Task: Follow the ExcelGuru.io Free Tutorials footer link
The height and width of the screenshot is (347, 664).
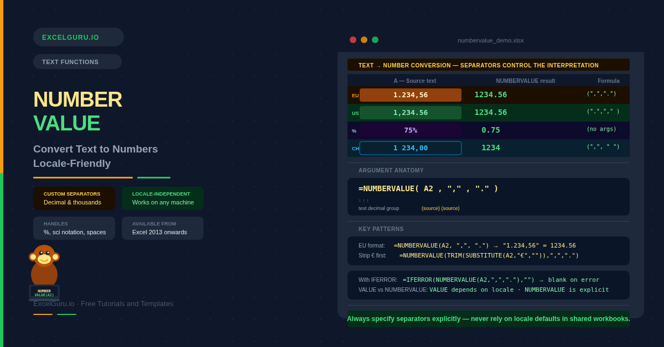Action: 103,303
